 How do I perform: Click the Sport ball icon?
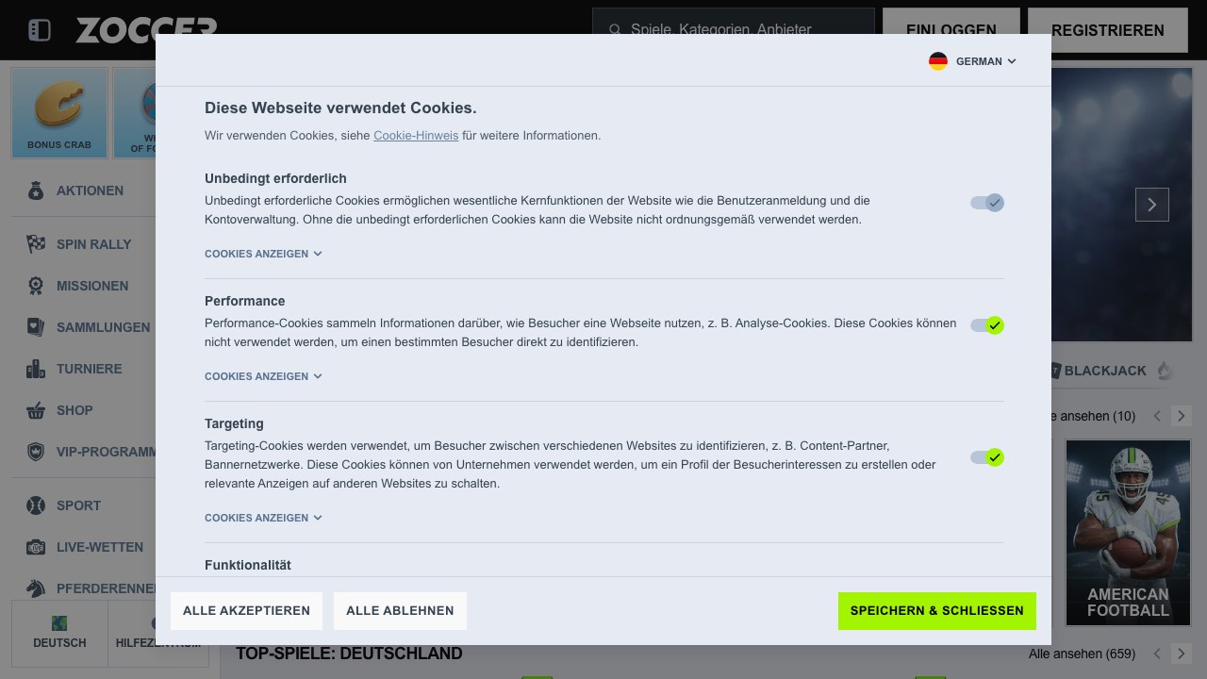(x=36, y=505)
